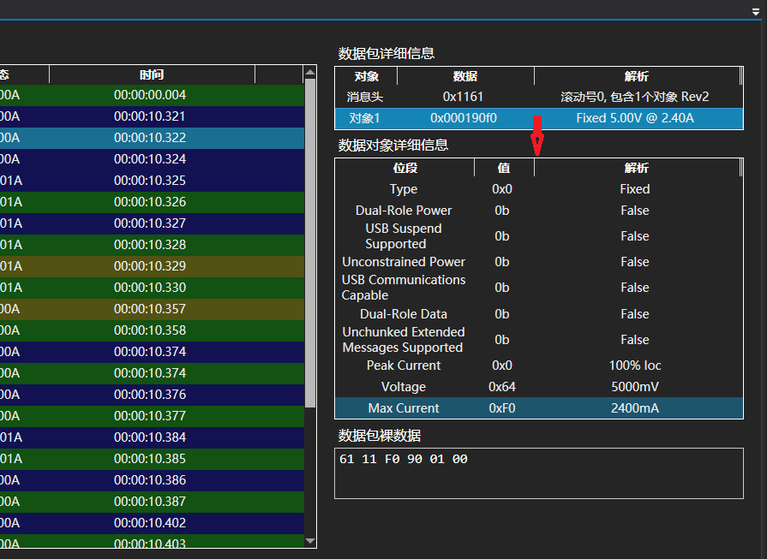767x559 pixels.
Task: Select packet at time 00:00:10.325
Action: tap(152, 181)
